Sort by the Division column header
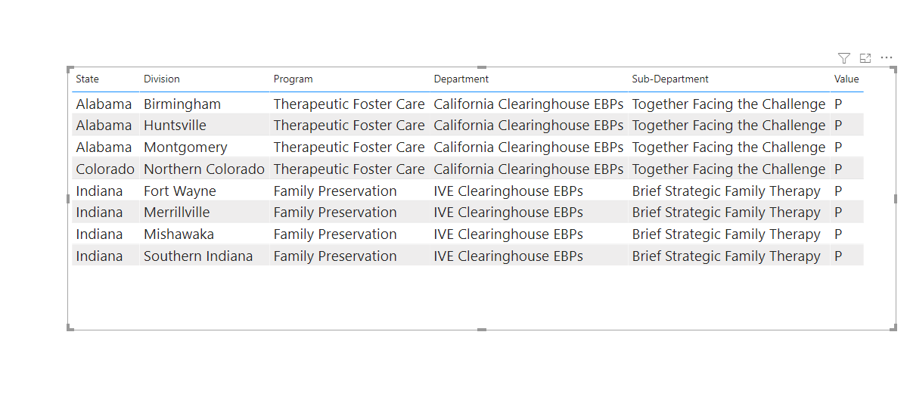The image size is (910, 394). pyautogui.click(x=162, y=79)
